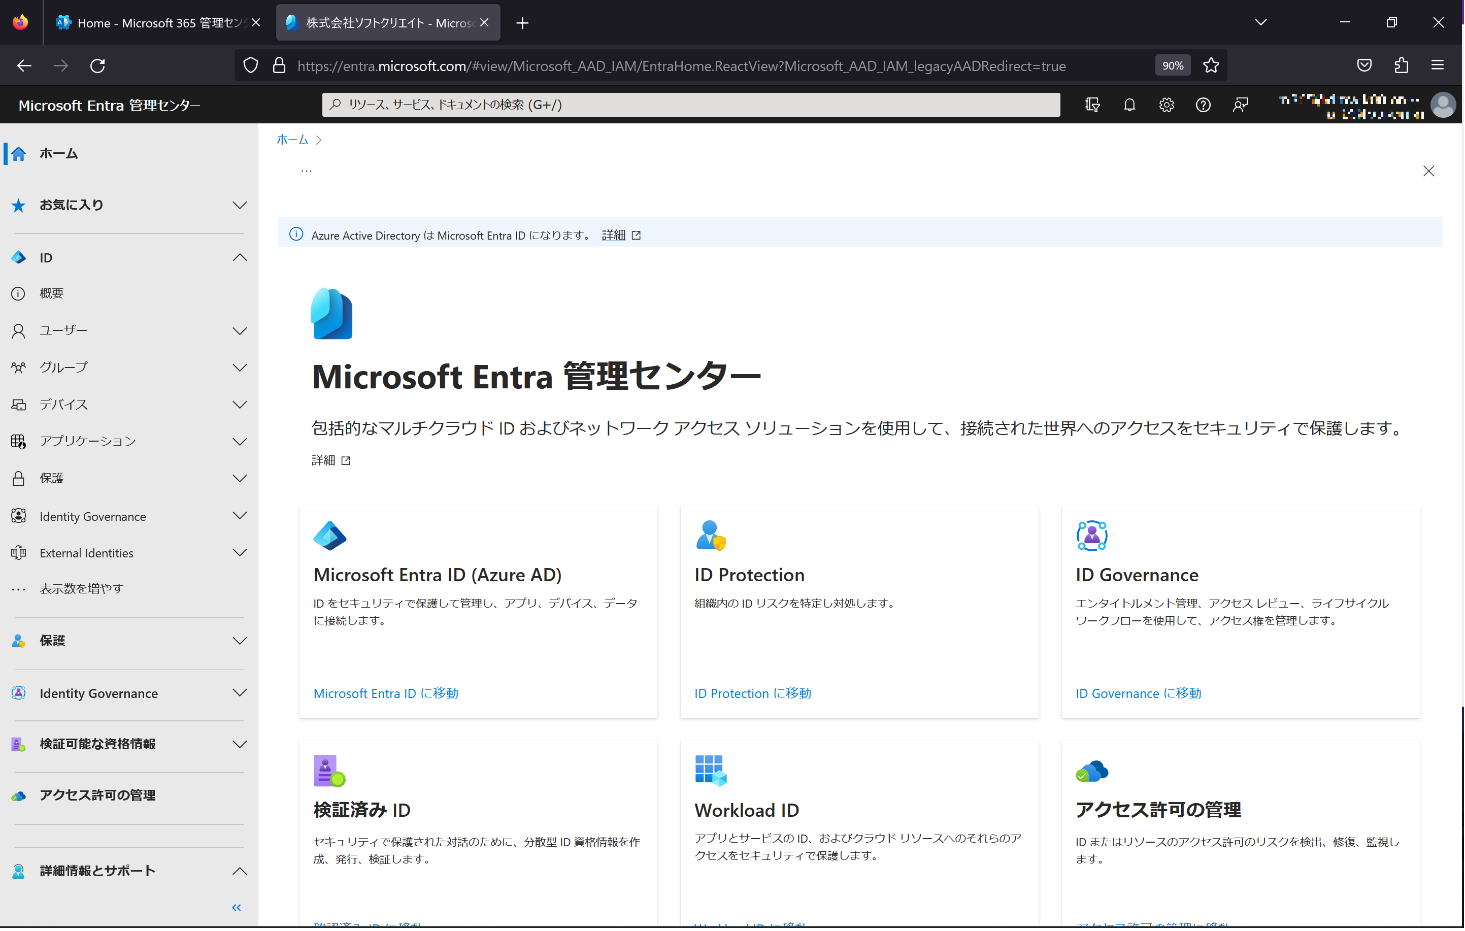This screenshot has width=1465, height=931.
Task: Close the Microsoft 365 管理センター tab
Action: tap(256, 22)
